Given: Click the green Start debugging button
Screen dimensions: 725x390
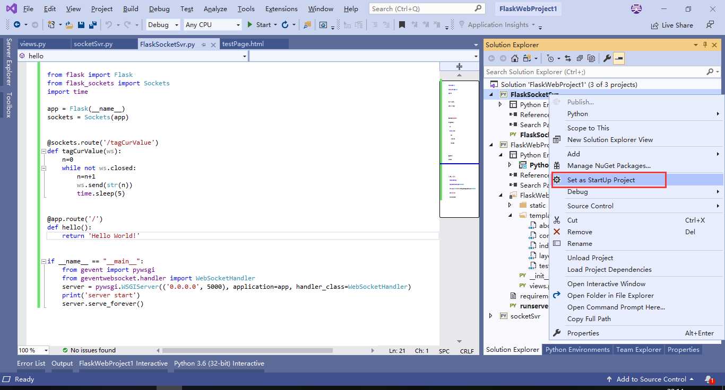Looking at the screenshot, I should pos(259,24).
